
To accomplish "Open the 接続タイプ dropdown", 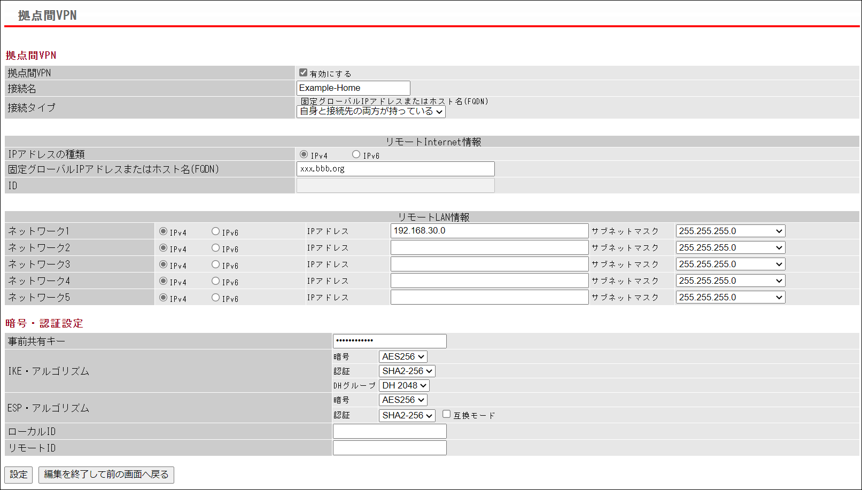I will point(371,111).
